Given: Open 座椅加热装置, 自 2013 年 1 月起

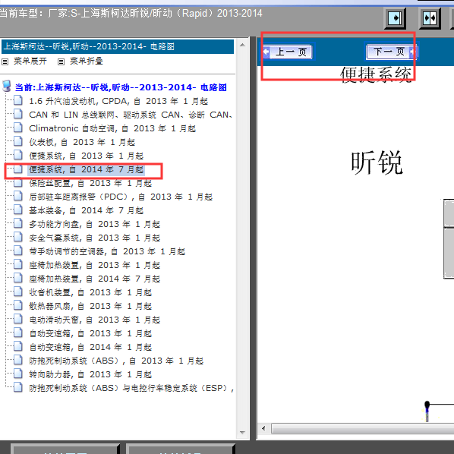Looking at the screenshot, I should tap(94, 265).
